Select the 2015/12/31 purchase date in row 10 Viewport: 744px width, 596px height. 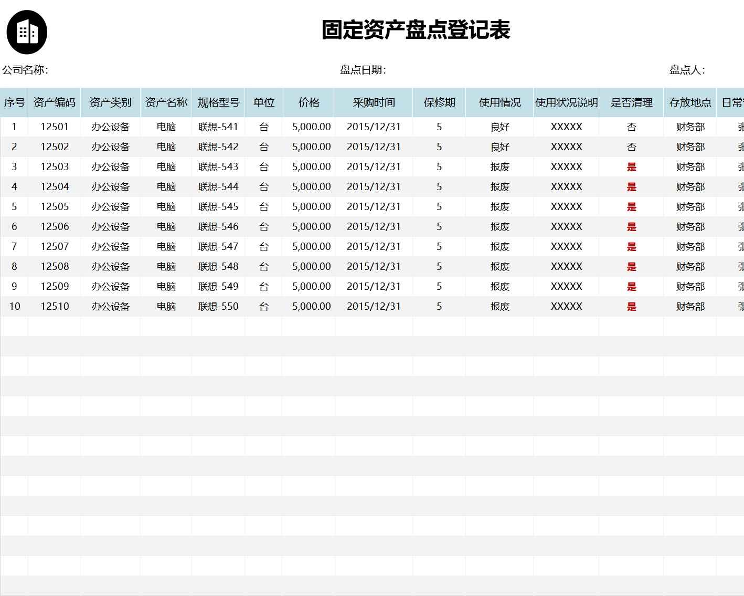(x=373, y=306)
